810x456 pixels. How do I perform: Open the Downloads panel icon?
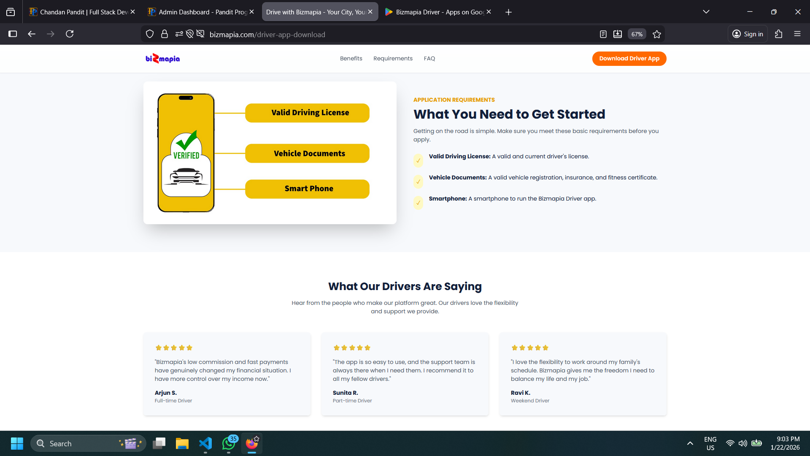pyautogui.click(x=618, y=34)
